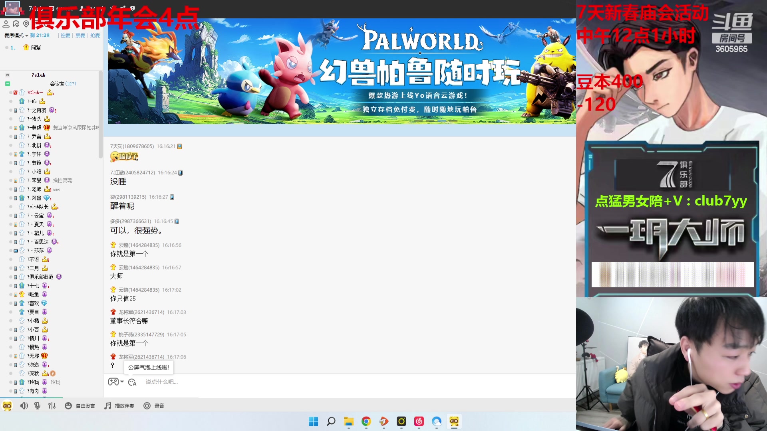Open the audio mixer settings icon

[52, 406]
